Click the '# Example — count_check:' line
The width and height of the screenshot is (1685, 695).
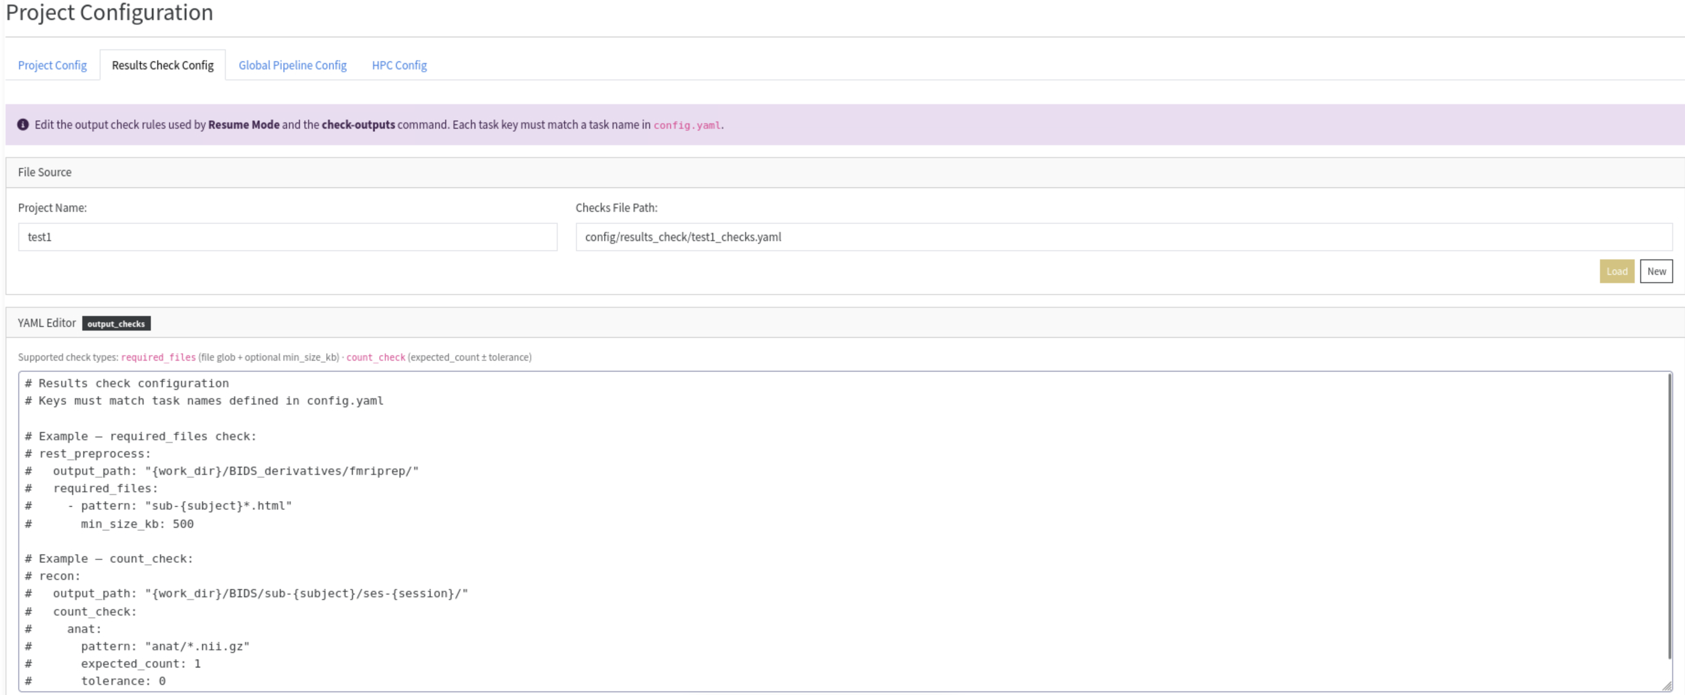(x=109, y=559)
